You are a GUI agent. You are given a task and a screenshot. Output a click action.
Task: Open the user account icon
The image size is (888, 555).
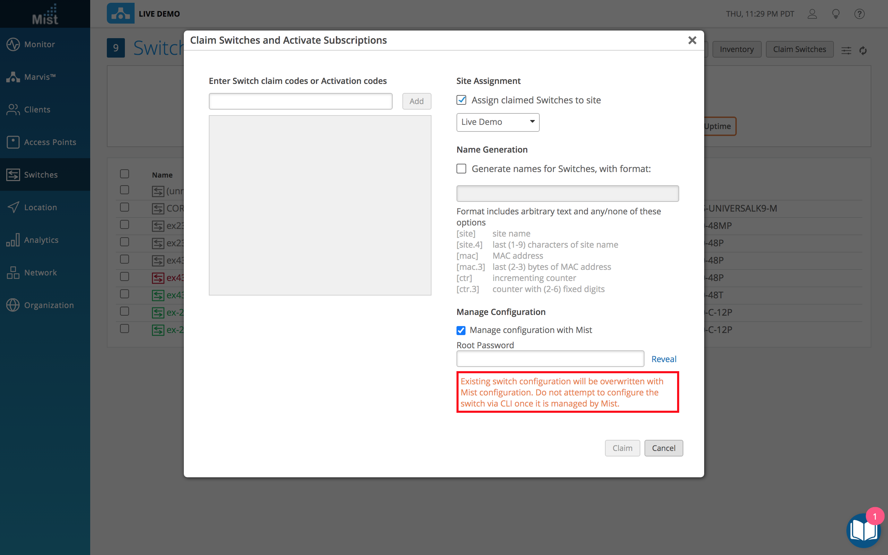pyautogui.click(x=812, y=14)
